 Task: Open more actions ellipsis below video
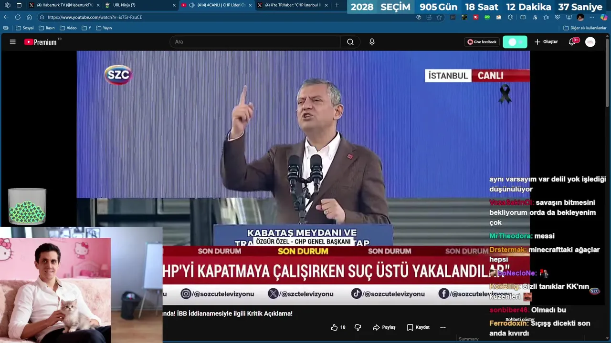(x=443, y=327)
